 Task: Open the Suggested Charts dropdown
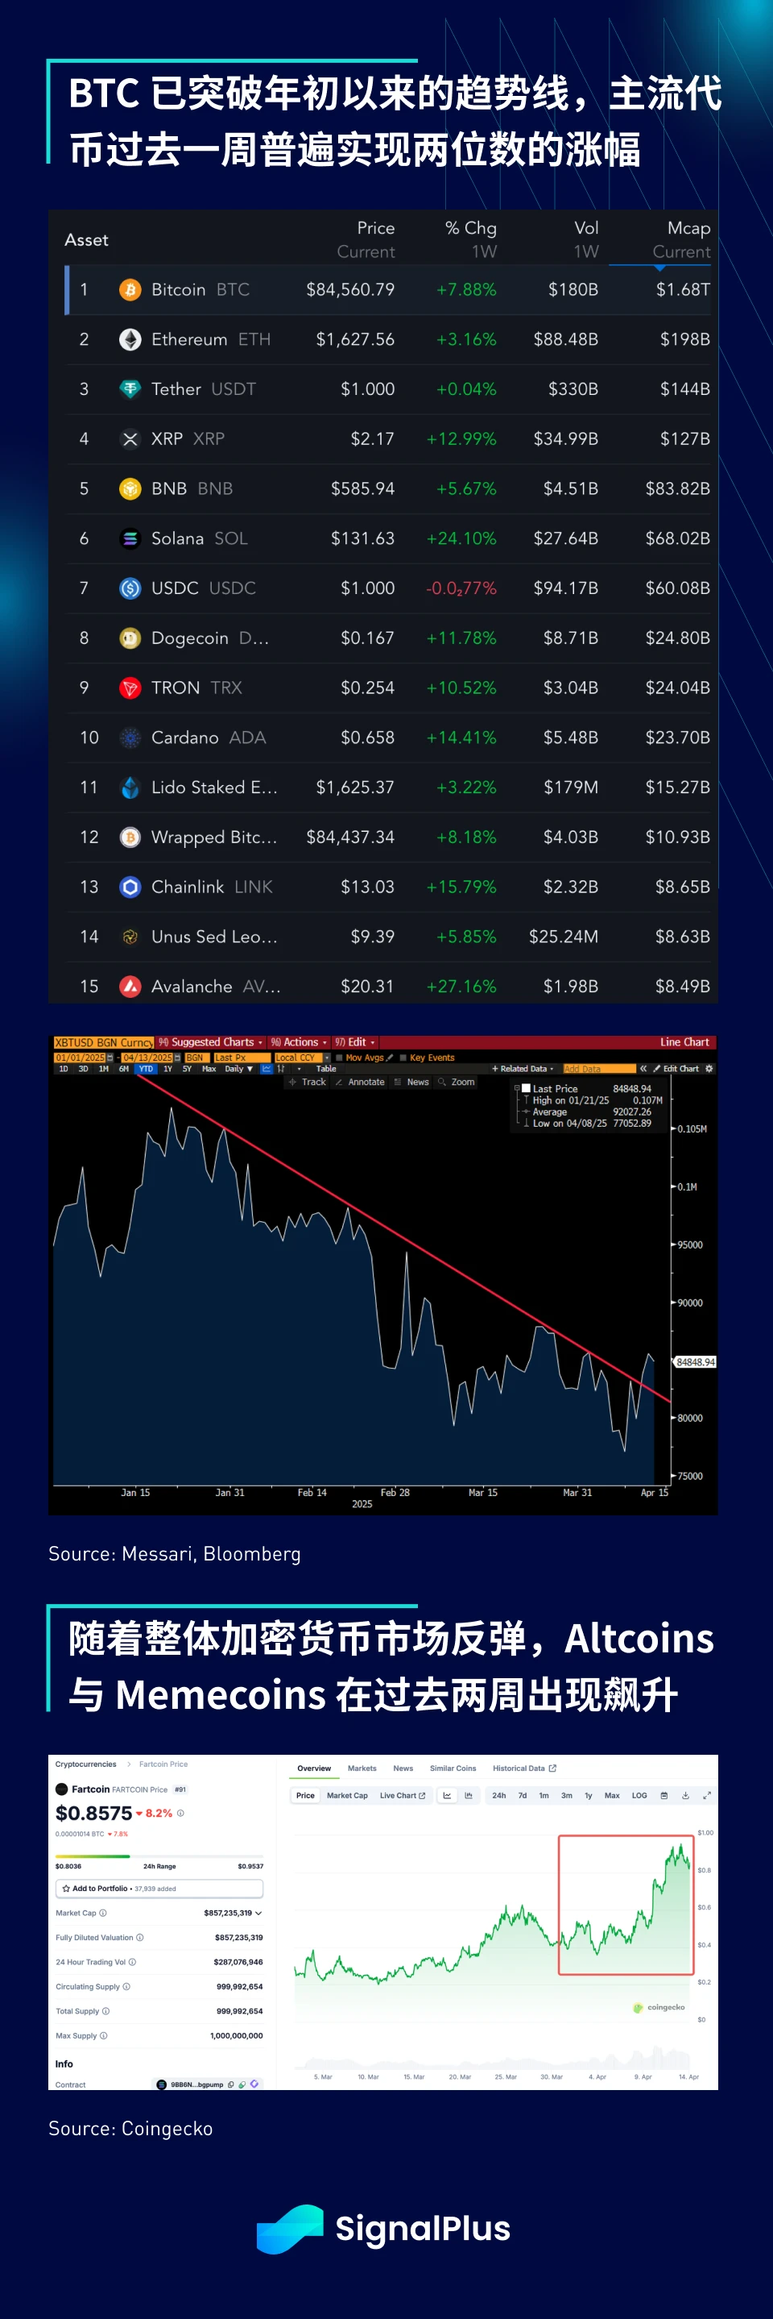click(212, 1042)
